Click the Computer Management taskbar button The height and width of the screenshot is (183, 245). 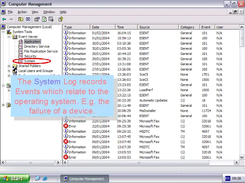tap(85, 179)
